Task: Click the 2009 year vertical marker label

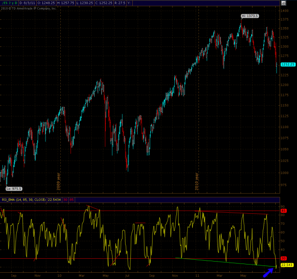Action: pos(58,181)
